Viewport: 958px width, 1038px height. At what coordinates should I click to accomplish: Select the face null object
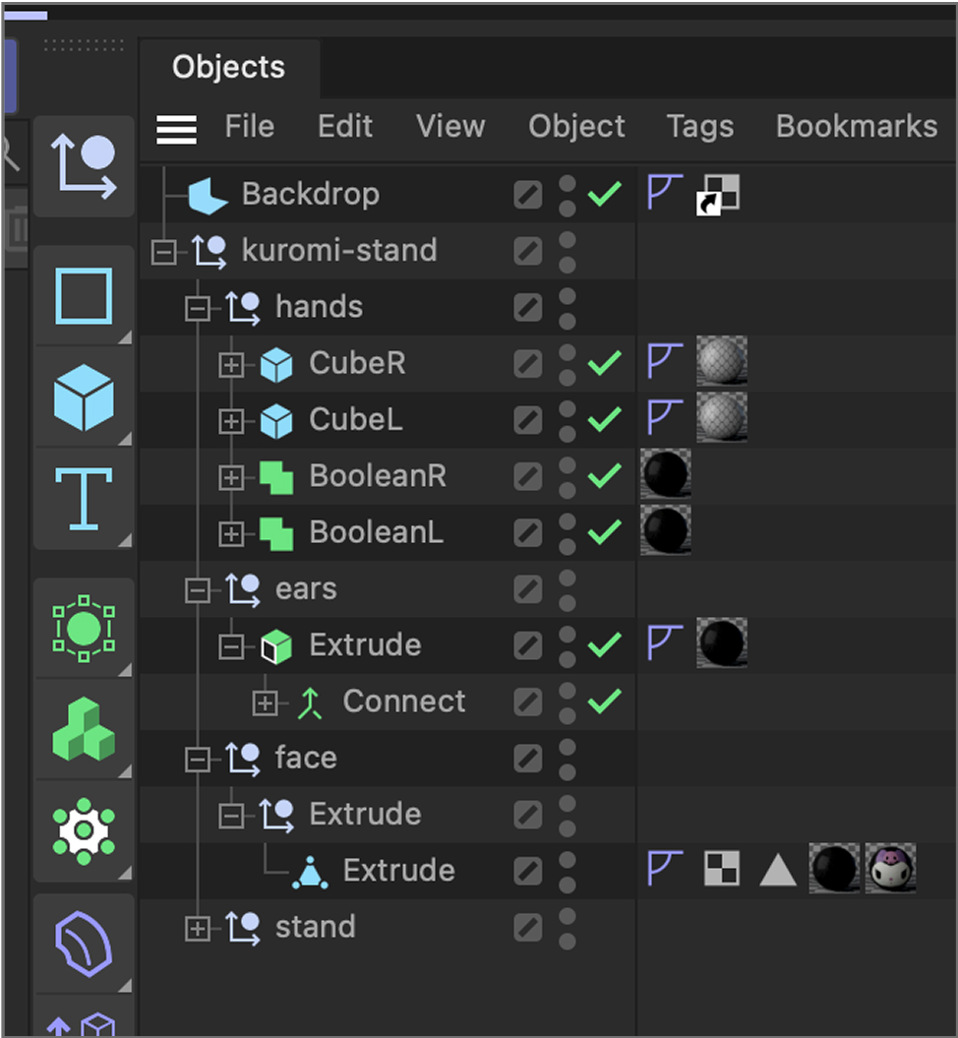(305, 758)
